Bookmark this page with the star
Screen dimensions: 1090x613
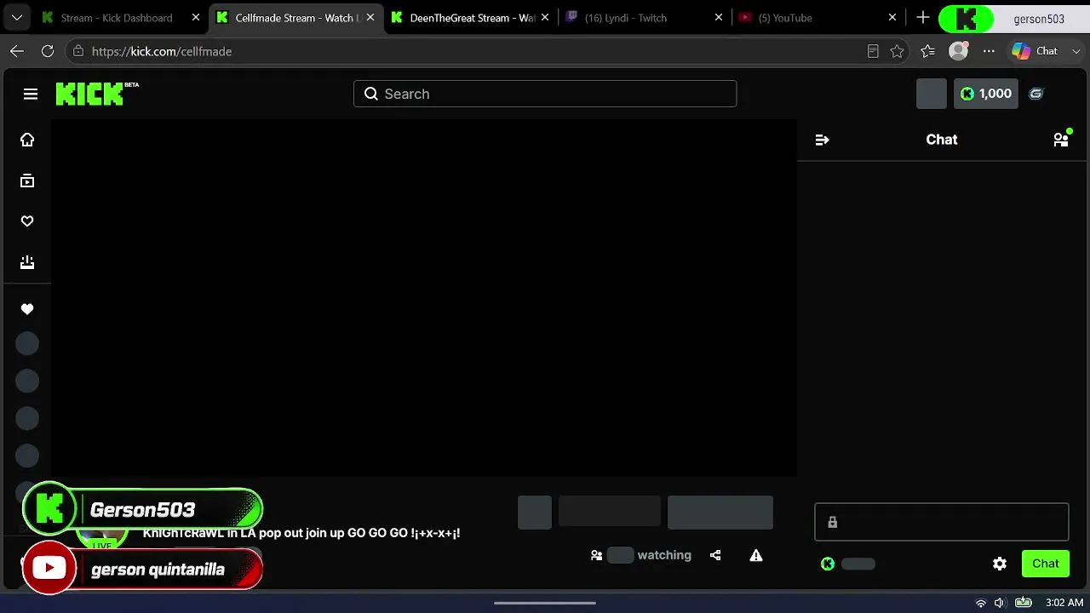pos(897,51)
